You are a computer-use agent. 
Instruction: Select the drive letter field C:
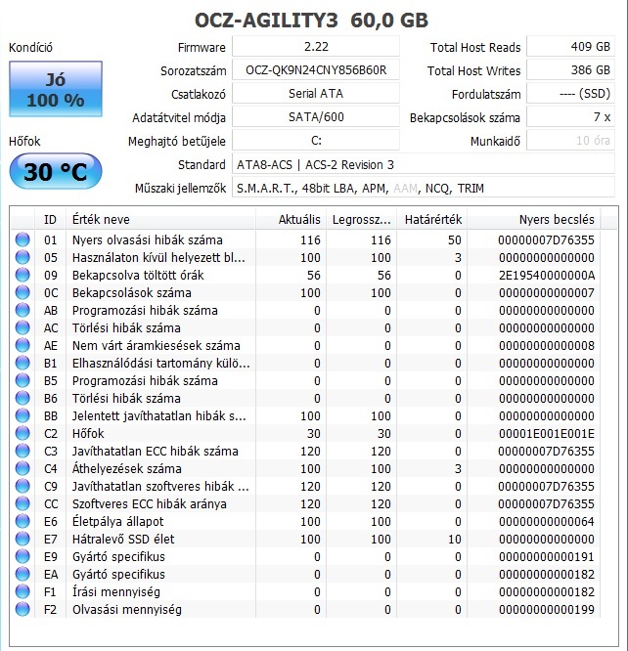point(316,141)
